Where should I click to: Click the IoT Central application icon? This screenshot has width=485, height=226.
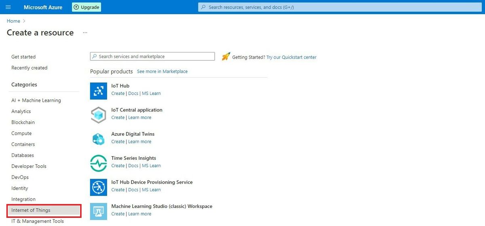tap(98, 115)
